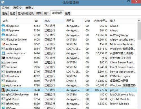Click the AlipaySecSvc.exe process icon
This screenshot has height=109, width=141.
tap(3, 39)
